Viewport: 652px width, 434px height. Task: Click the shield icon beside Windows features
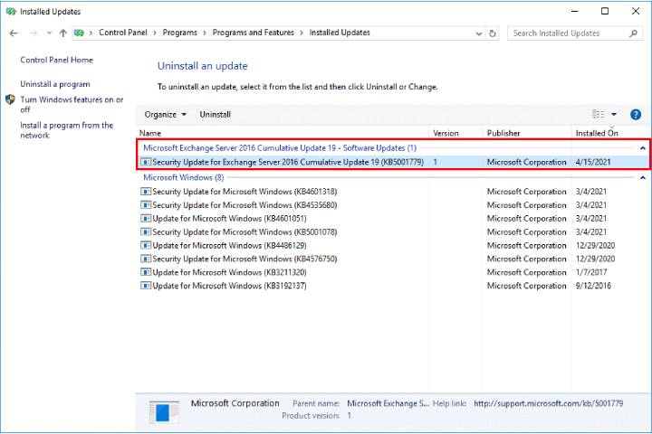tap(10, 99)
